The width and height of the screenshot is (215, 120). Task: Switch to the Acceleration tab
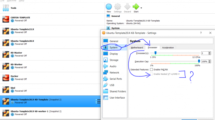point(168,48)
